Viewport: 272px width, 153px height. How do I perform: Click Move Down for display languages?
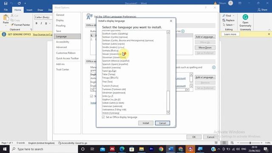[205, 48]
